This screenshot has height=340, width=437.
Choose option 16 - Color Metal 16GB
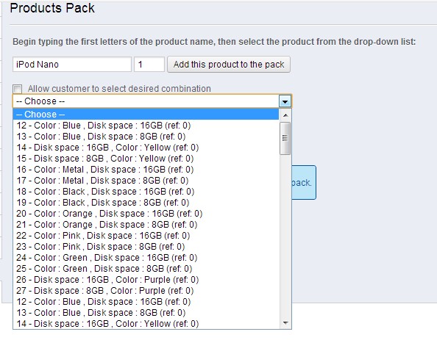(x=146, y=170)
